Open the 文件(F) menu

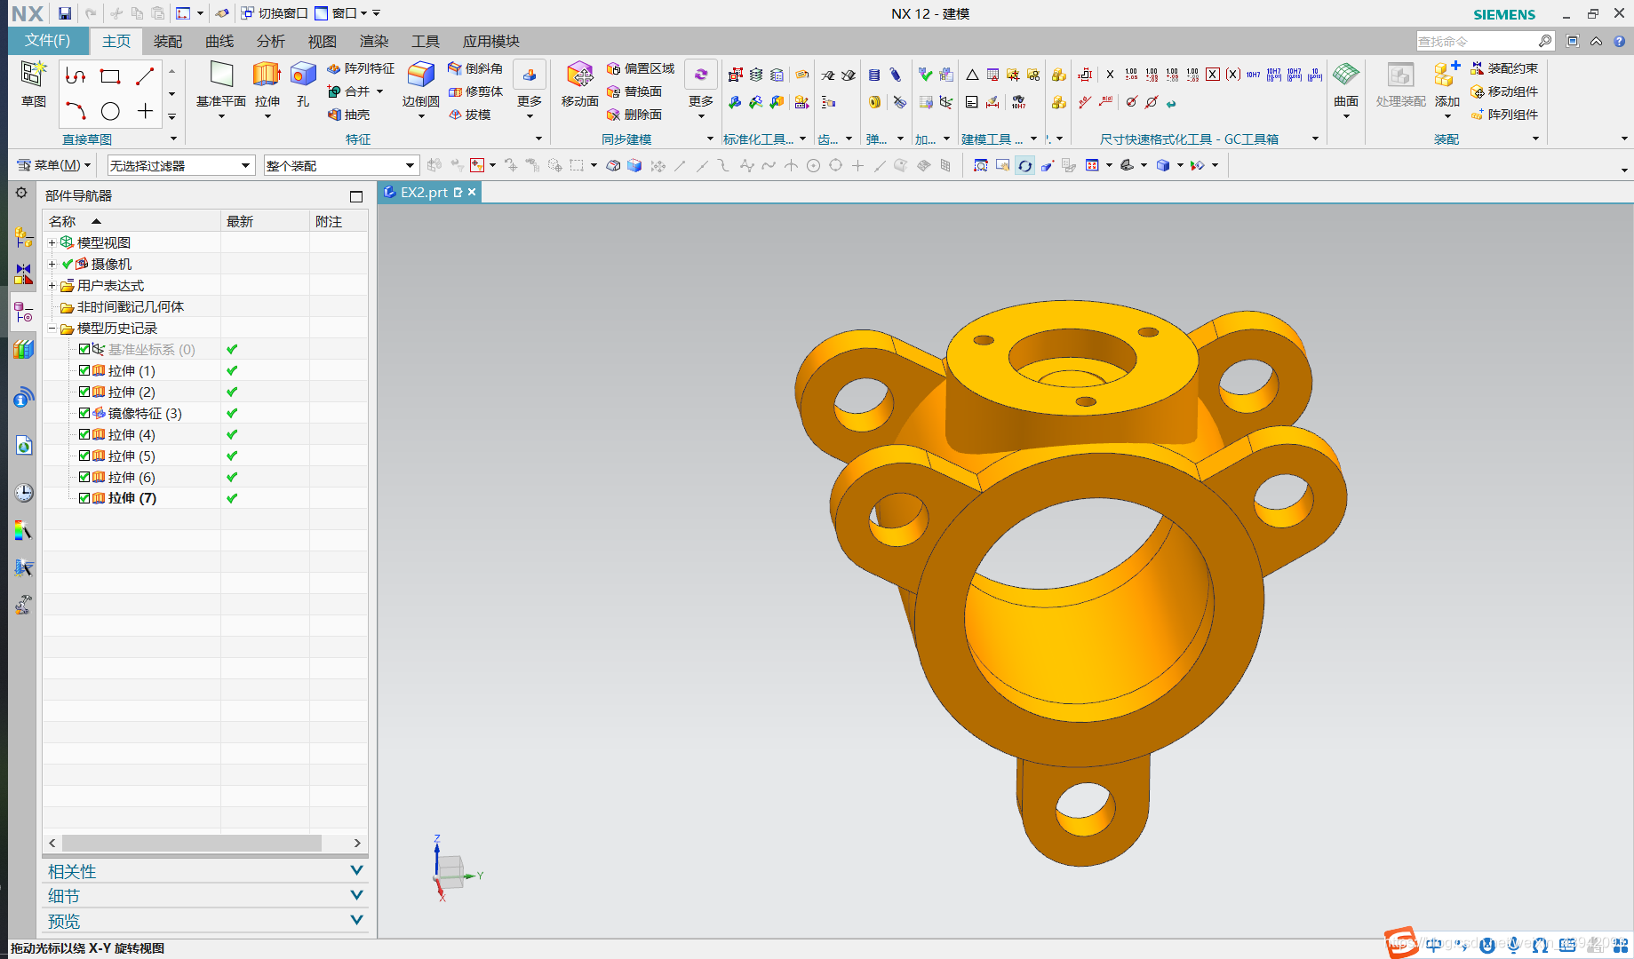pos(47,41)
